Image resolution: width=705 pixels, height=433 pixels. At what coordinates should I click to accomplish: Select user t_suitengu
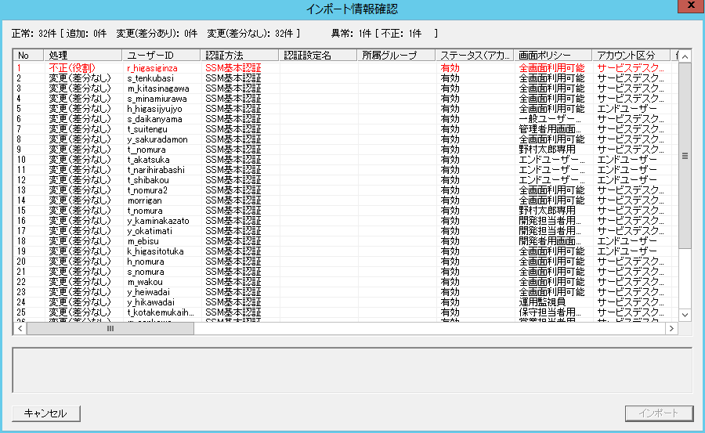(x=147, y=129)
